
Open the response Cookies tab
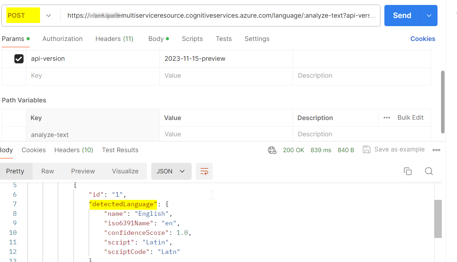[34, 150]
